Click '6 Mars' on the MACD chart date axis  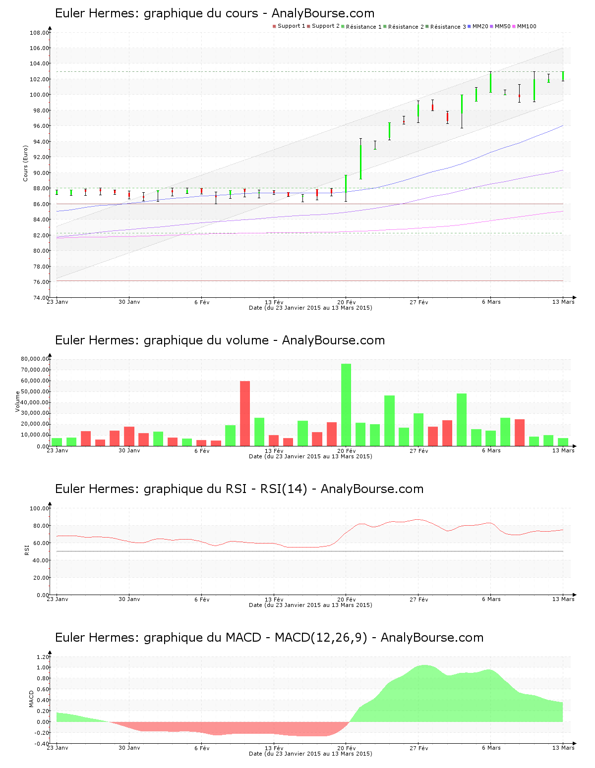(x=491, y=748)
